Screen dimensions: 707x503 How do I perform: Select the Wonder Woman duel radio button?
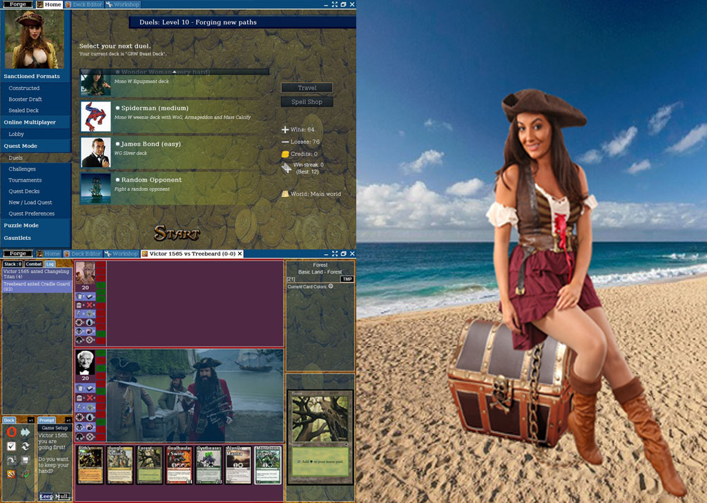click(117, 72)
